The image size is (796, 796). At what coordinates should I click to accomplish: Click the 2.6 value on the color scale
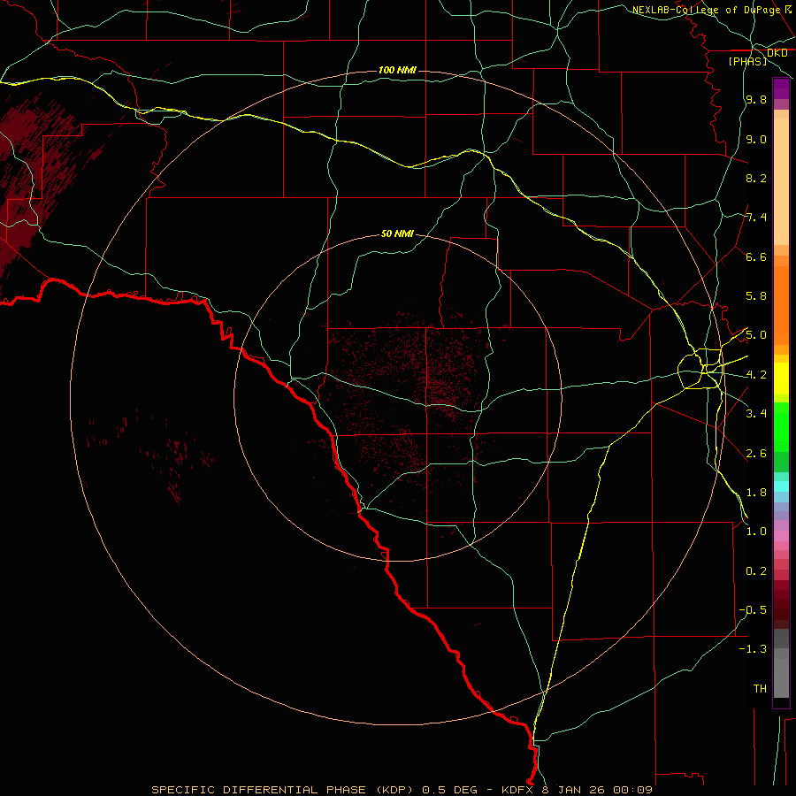[x=756, y=454]
